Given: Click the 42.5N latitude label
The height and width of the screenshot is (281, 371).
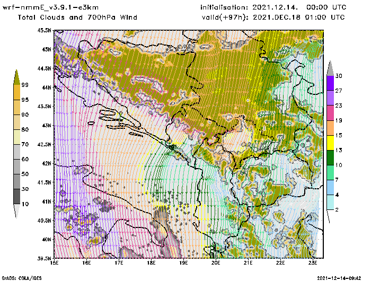Looking at the screenshot, I should coord(44,144).
